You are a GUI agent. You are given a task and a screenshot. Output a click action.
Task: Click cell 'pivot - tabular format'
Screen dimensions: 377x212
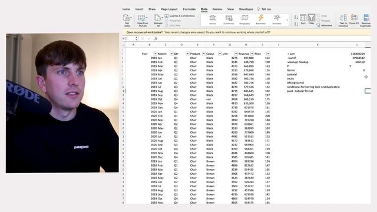(318, 91)
